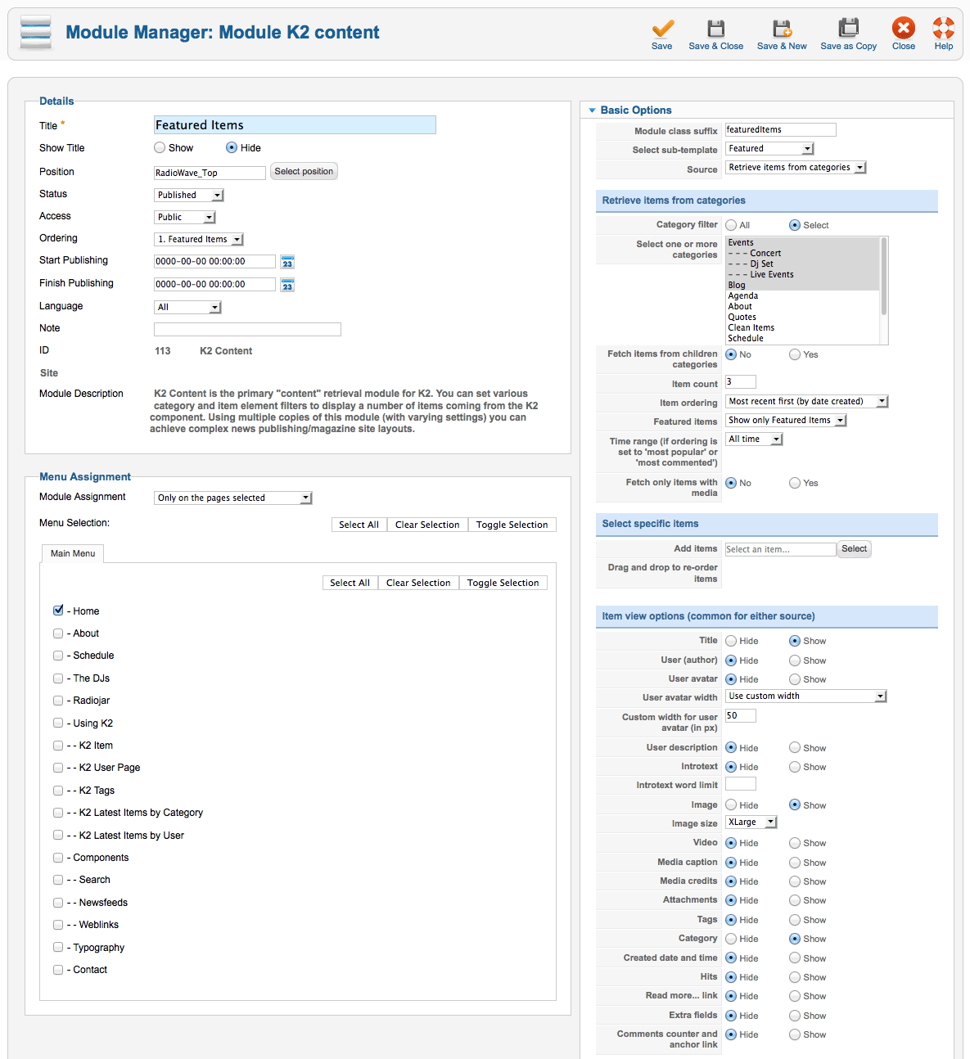Open the Finish Publishing calendar picker

[287, 285]
